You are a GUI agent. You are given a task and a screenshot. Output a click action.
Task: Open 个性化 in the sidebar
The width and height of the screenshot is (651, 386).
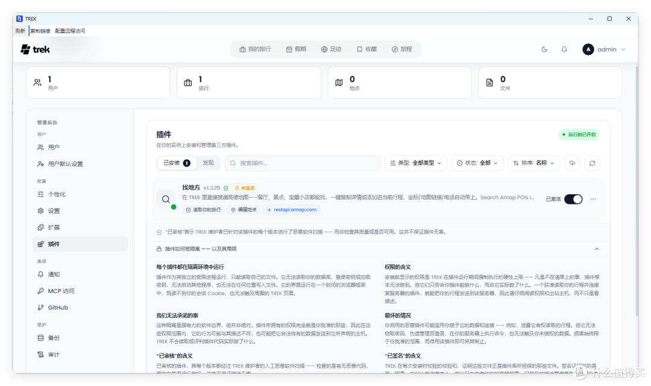click(80, 194)
